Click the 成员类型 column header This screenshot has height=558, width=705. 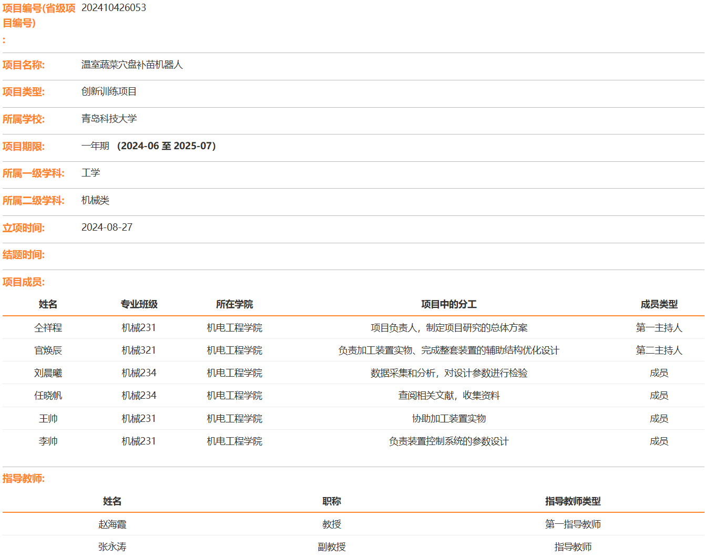point(659,304)
